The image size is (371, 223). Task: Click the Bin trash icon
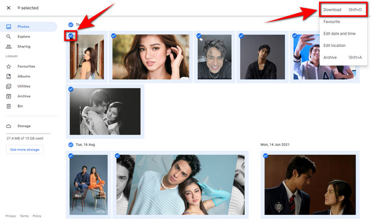coord(9,106)
